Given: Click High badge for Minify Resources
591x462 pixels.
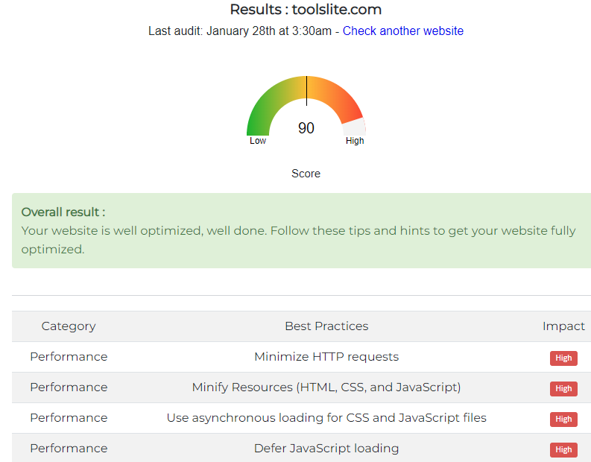Looking at the screenshot, I should (563, 388).
